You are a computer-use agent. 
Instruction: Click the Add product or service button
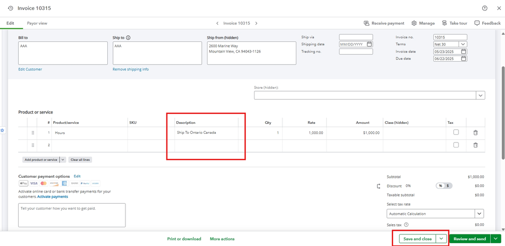tap(41, 160)
